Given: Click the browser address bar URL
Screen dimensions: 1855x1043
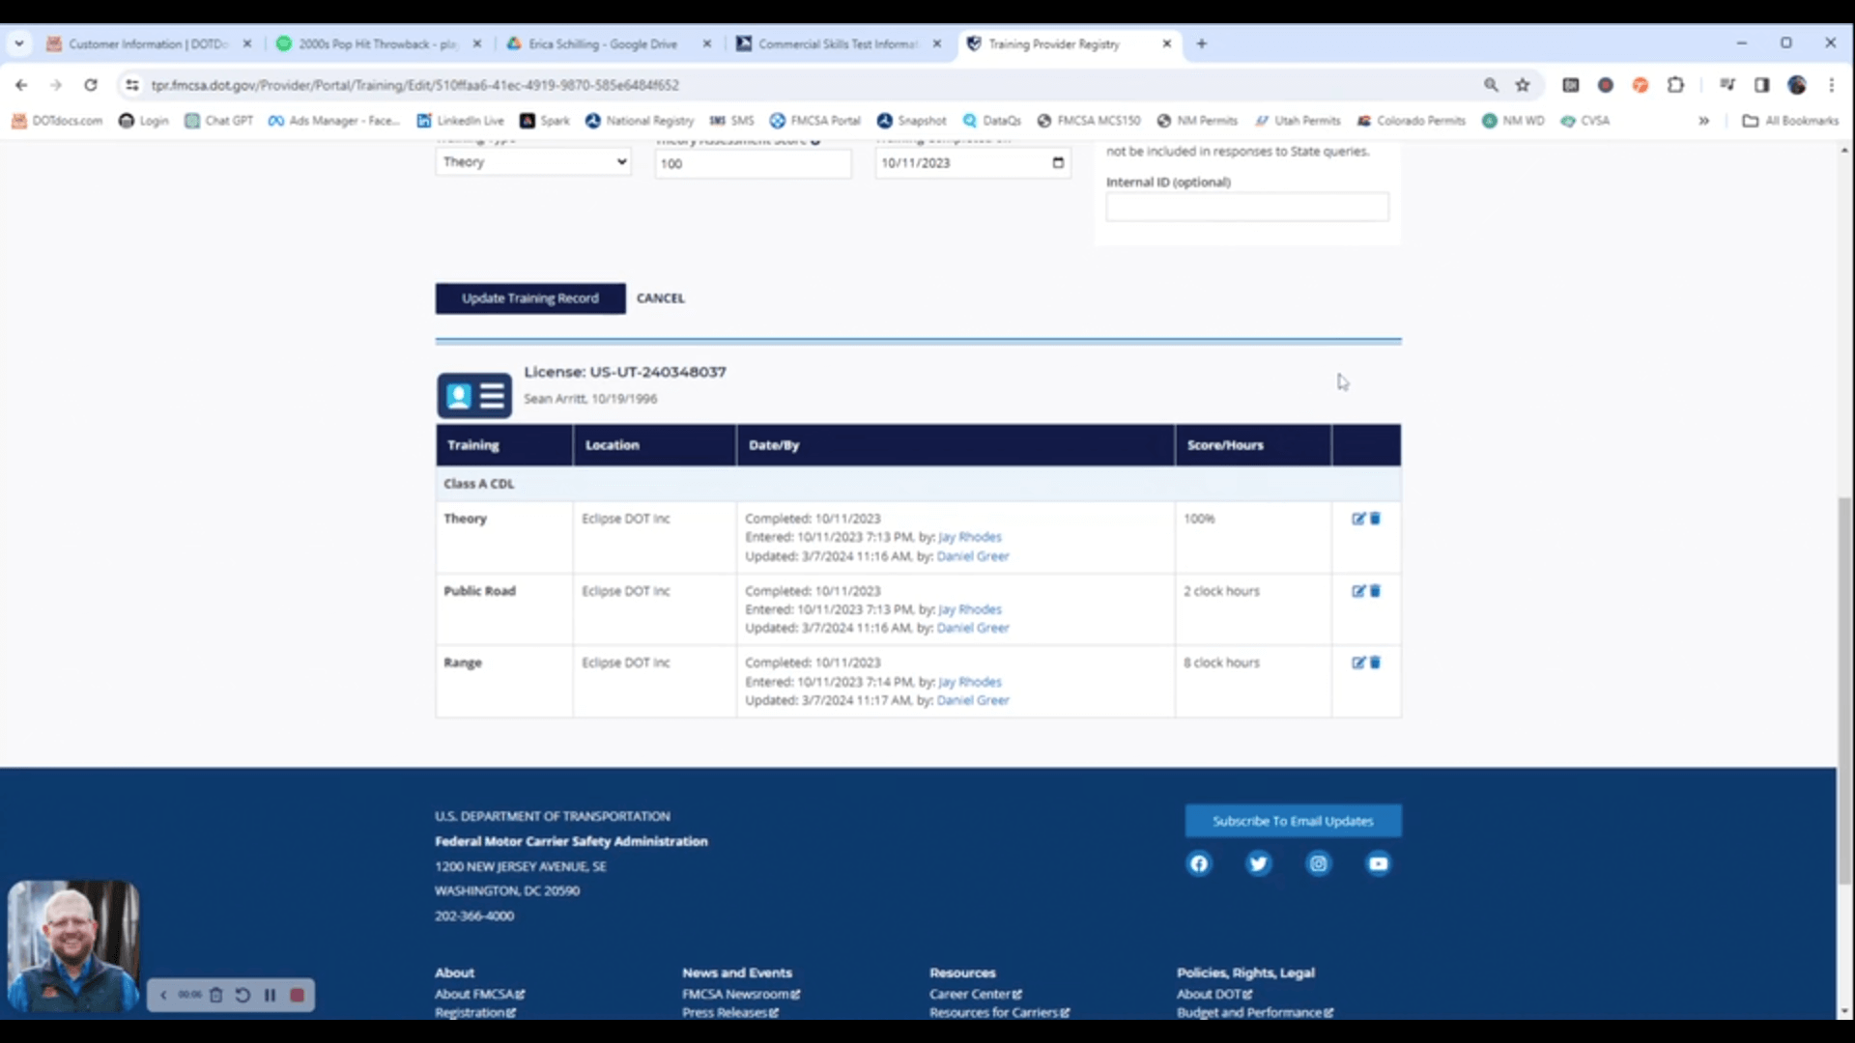Looking at the screenshot, I should 415,85.
